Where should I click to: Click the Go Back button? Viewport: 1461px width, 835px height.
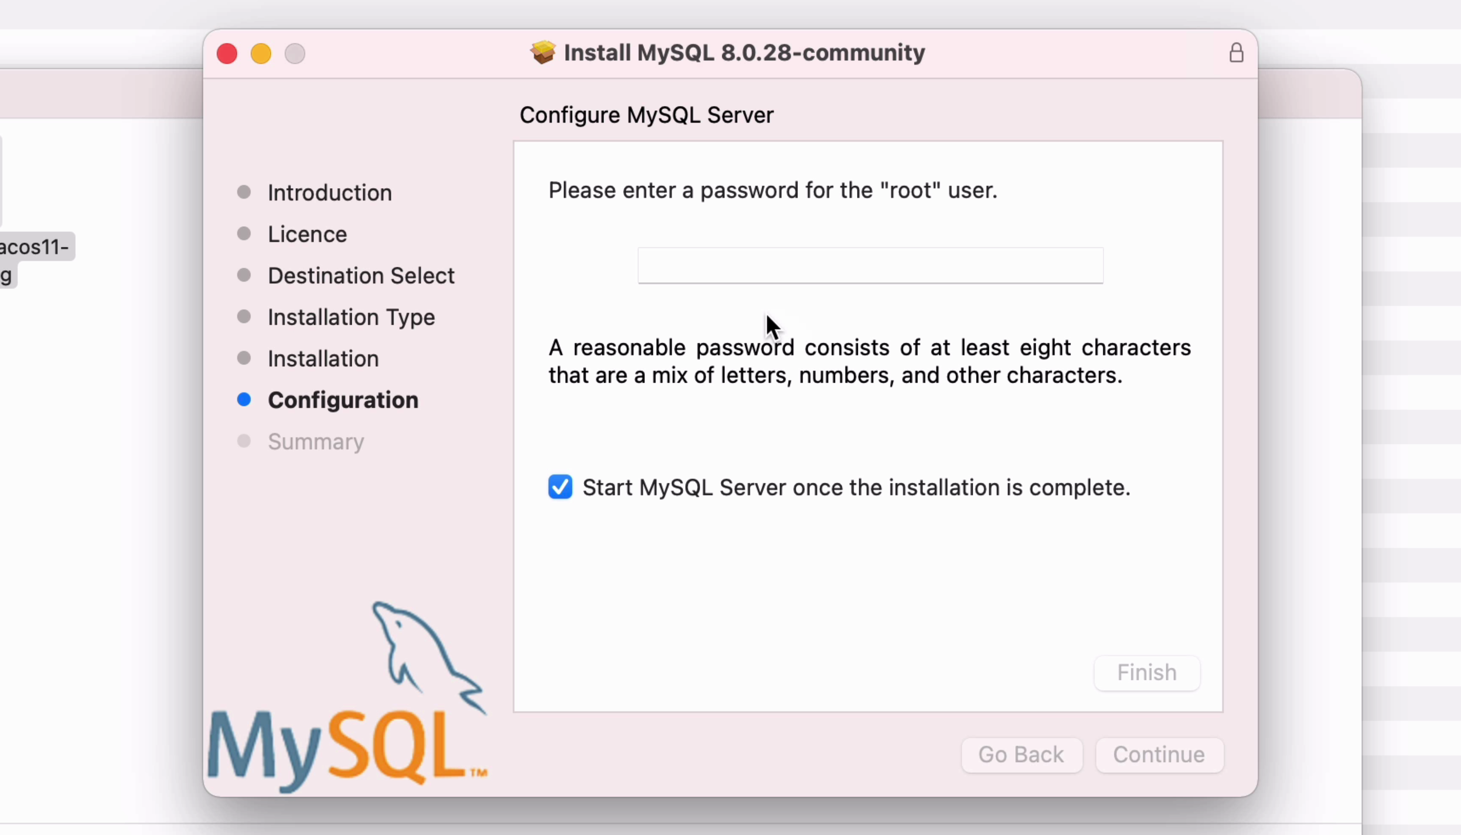tap(1021, 755)
